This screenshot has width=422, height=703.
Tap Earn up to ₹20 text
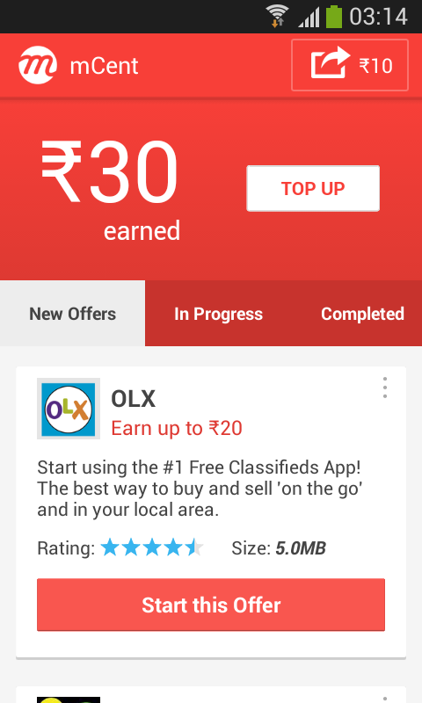click(177, 428)
